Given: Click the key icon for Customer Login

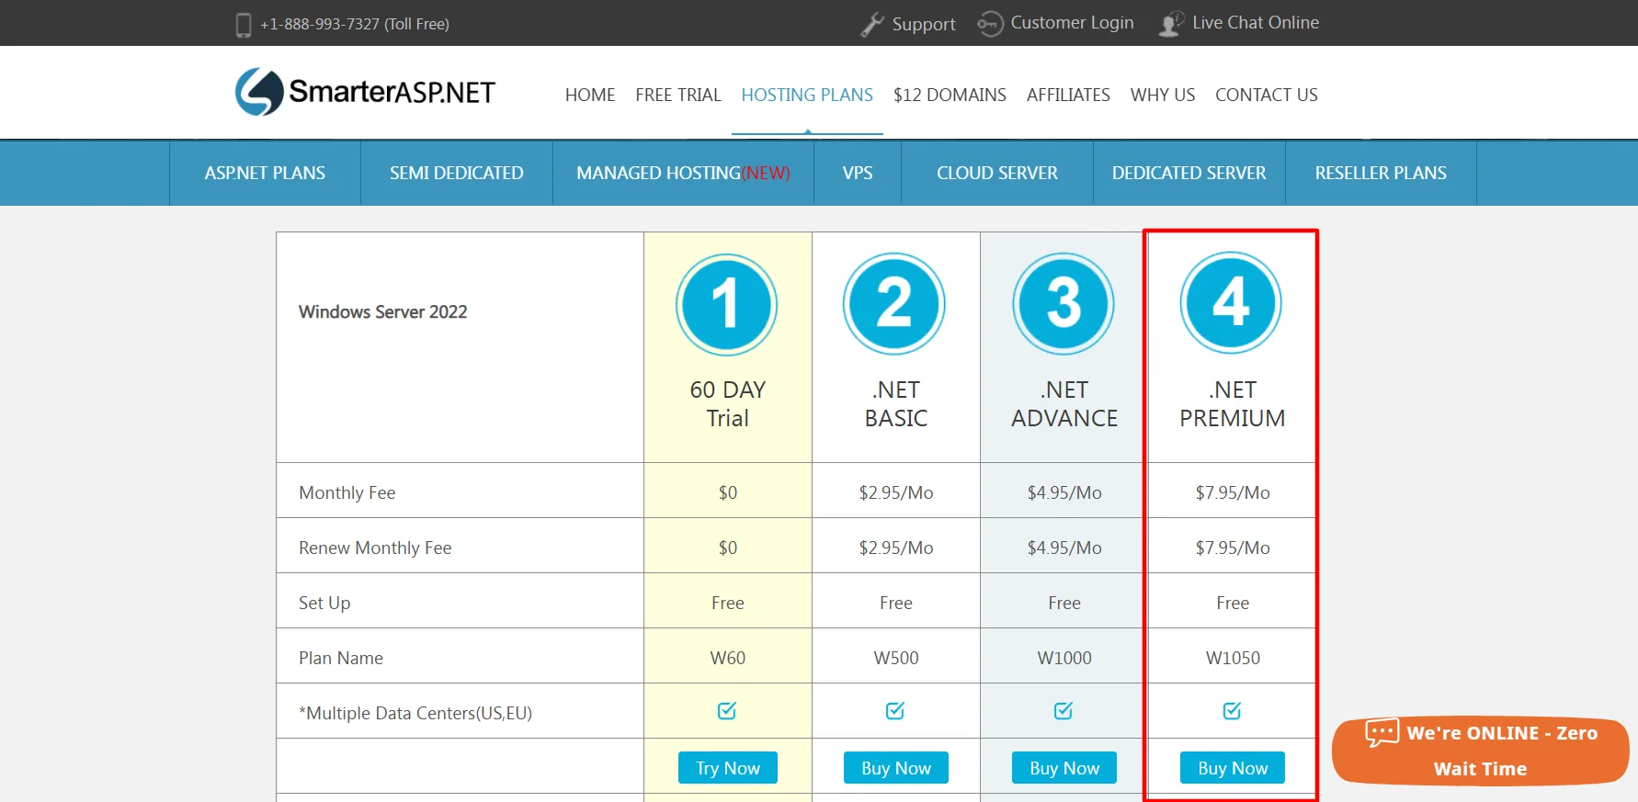Looking at the screenshot, I should click(990, 24).
